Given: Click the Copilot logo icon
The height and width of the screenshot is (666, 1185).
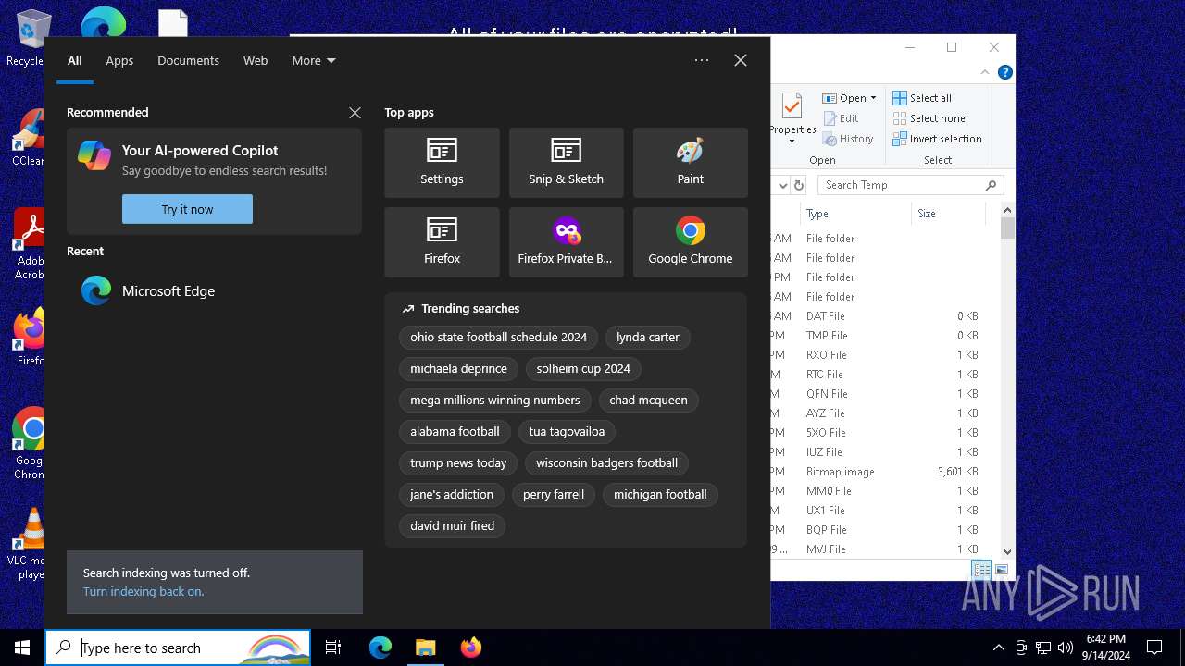Looking at the screenshot, I should 94,155.
